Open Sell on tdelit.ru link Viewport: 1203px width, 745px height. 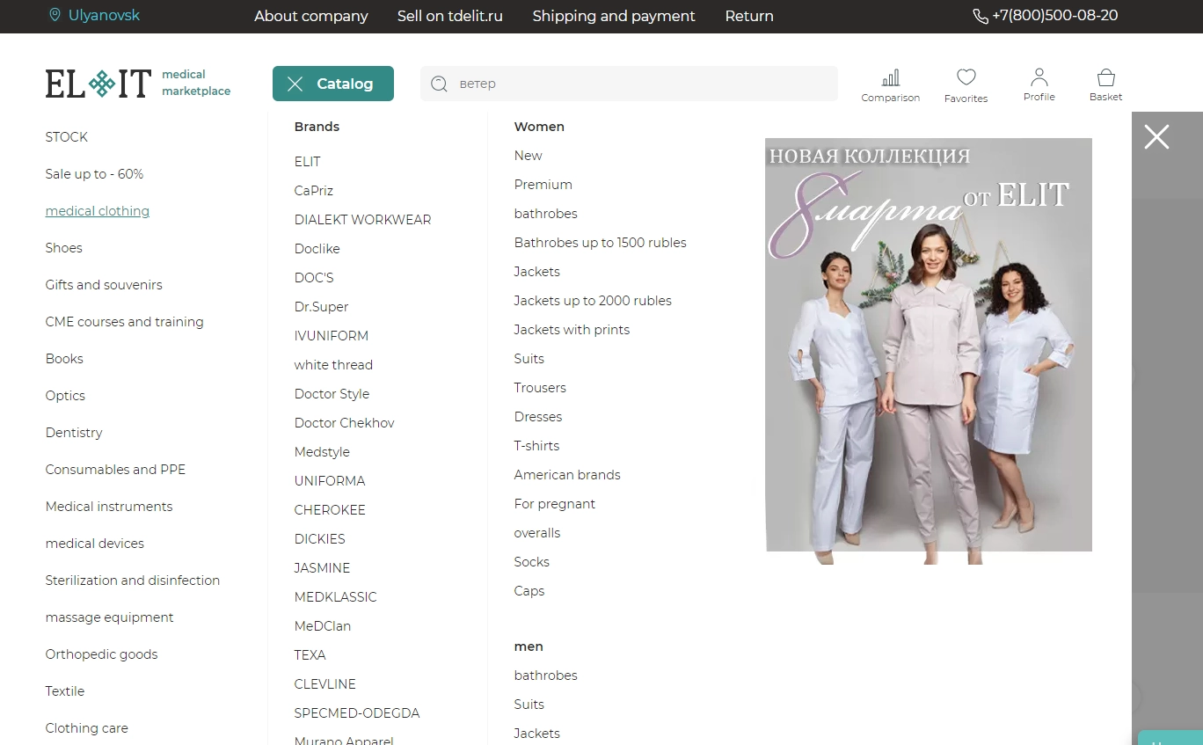tap(450, 16)
